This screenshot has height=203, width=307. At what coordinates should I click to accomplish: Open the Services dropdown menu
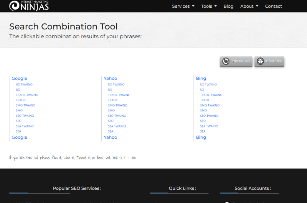(183, 6)
